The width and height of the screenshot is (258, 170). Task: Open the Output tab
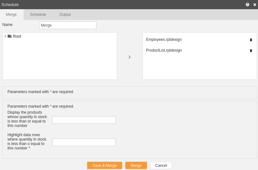[65, 15]
